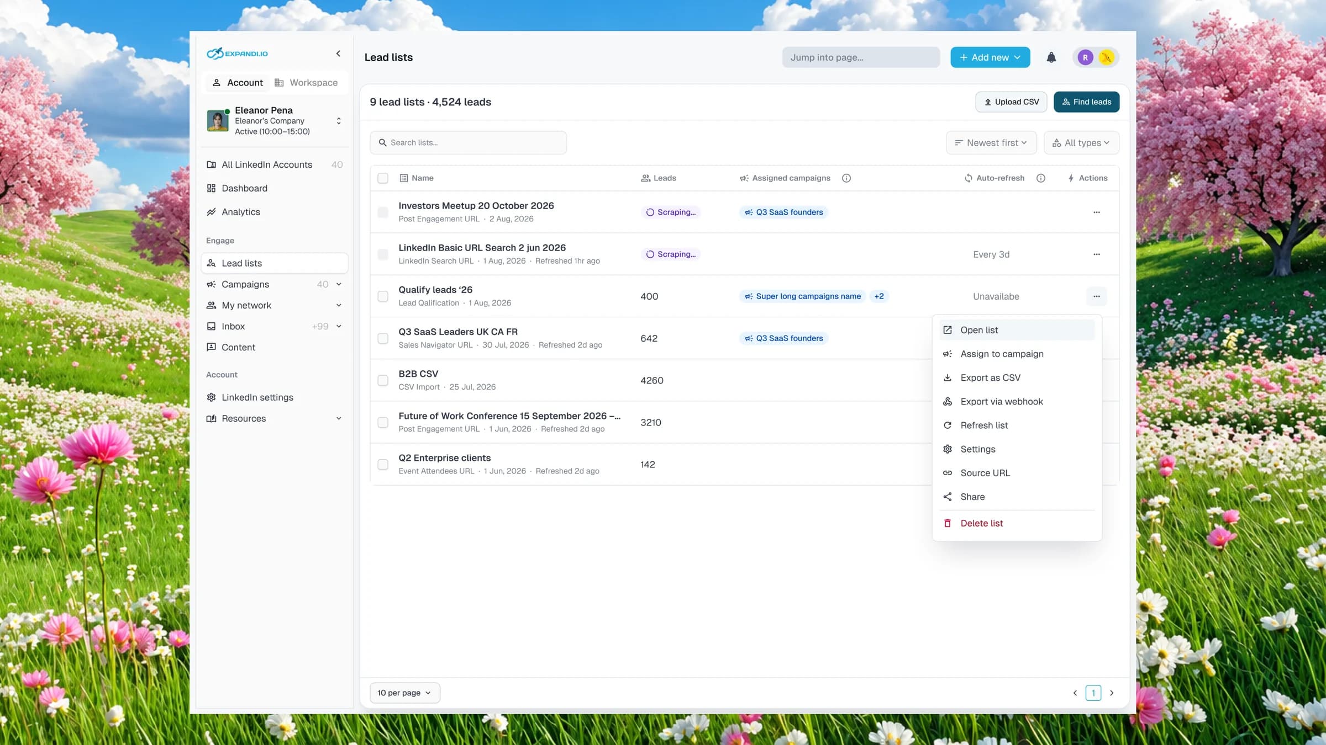This screenshot has width=1326, height=745.
Task: Open LinkedIn settings in sidebar
Action: (275, 397)
